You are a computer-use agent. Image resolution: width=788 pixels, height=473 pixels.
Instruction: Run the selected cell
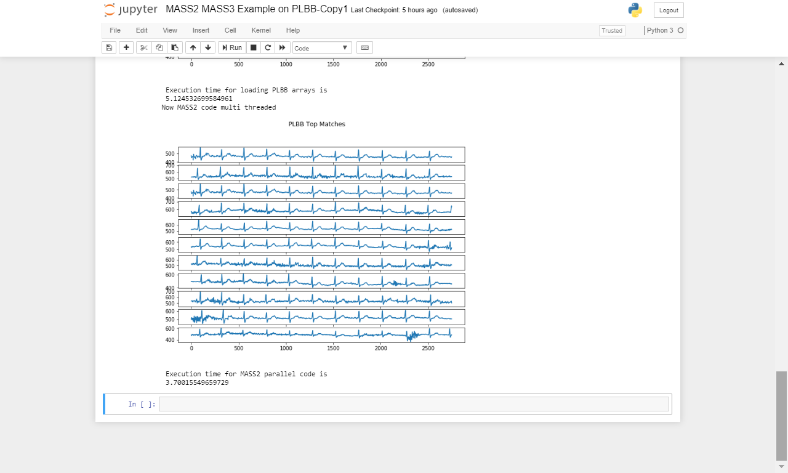[x=231, y=47]
